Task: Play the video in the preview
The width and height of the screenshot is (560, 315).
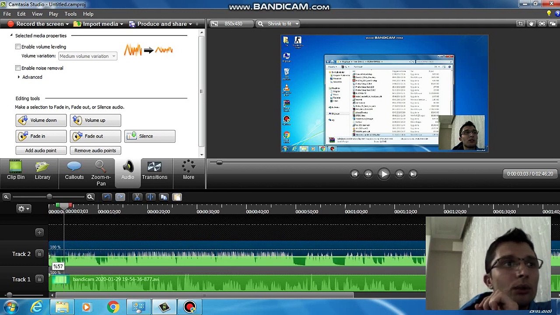Action: click(x=384, y=174)
